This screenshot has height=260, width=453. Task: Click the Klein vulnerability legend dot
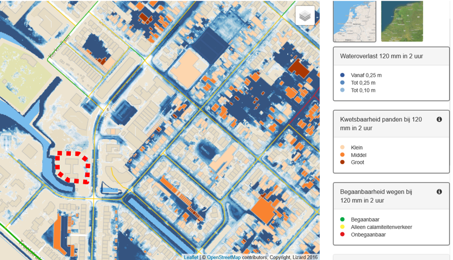coord(342,148)
